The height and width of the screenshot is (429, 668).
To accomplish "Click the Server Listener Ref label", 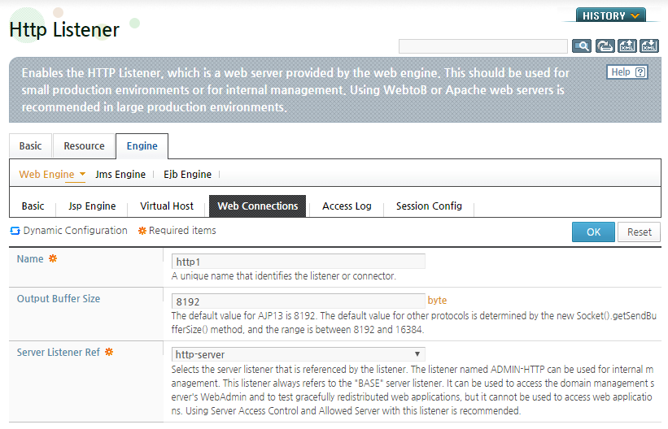I will click(58, 353).
